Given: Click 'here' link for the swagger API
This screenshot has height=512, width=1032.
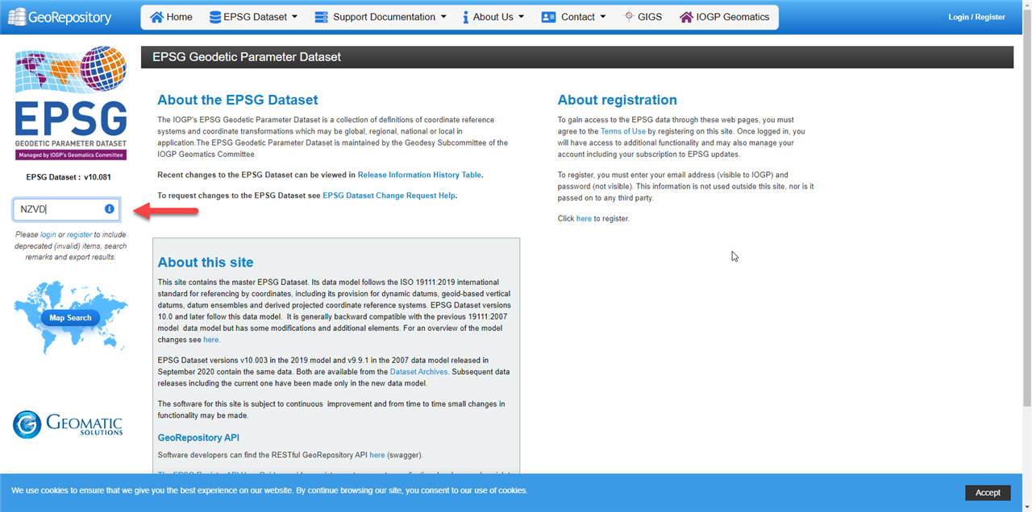Looking at the screenshot, I should (377, 455).
